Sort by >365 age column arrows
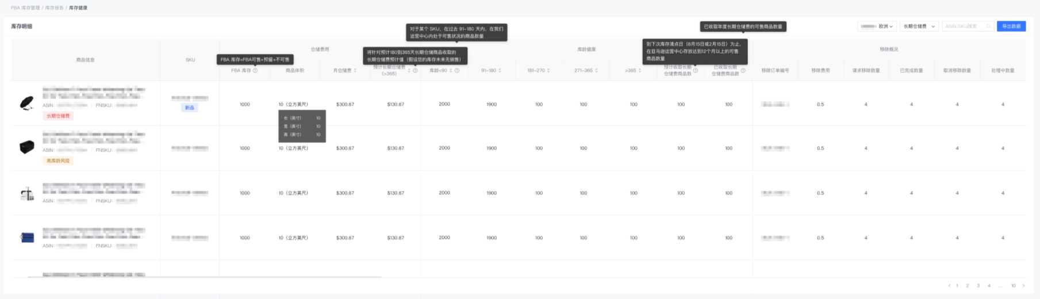Screen dimensions: 1040x299 [x=640, y=71]
